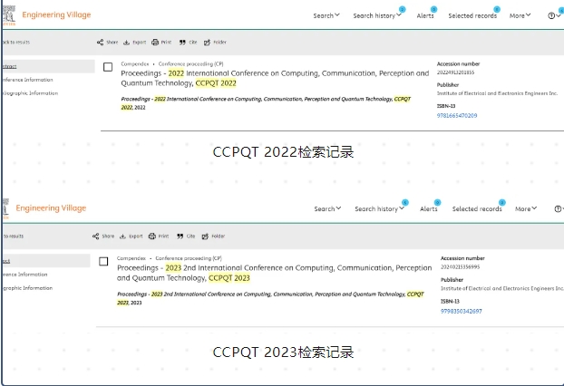Click the CCPQT 2023 proceedings title
564x386 pixels.
click(275, 273)
